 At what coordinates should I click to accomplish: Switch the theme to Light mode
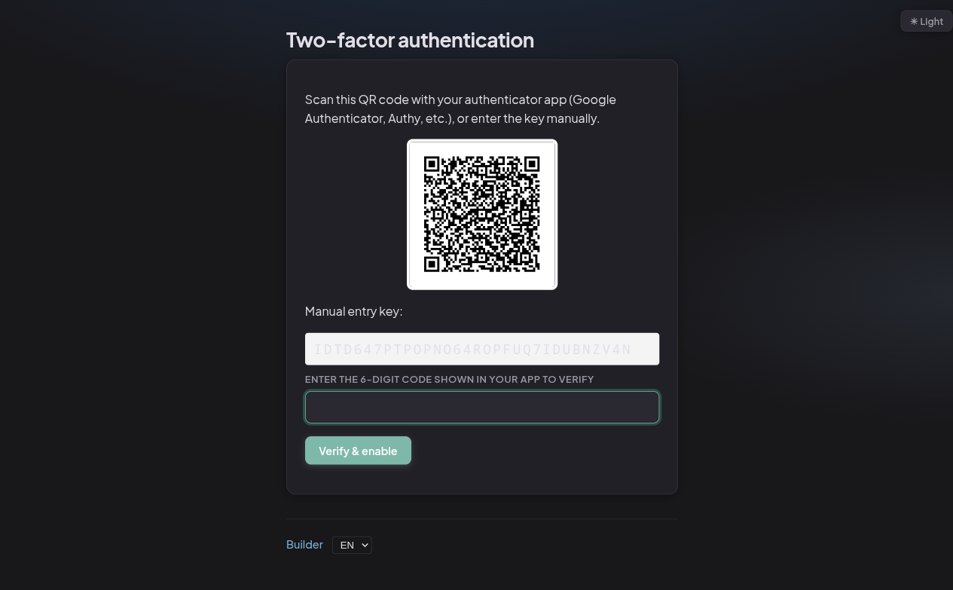point(926,21)
